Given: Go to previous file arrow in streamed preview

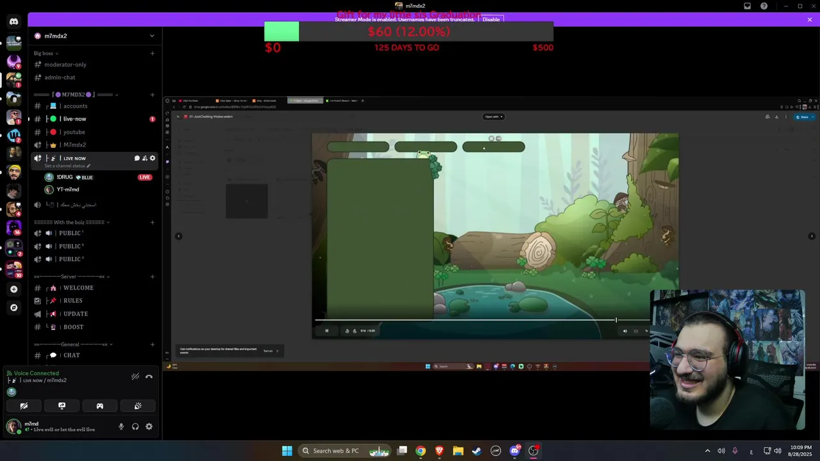Looking at the screenshot, I should pyautogui.click(x=179, y=236).
